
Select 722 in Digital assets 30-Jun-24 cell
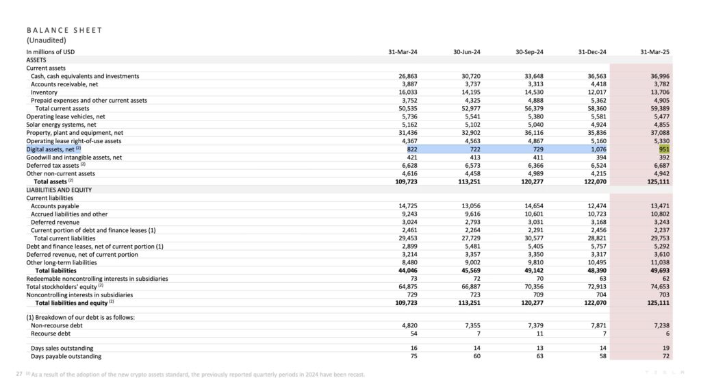475,149
